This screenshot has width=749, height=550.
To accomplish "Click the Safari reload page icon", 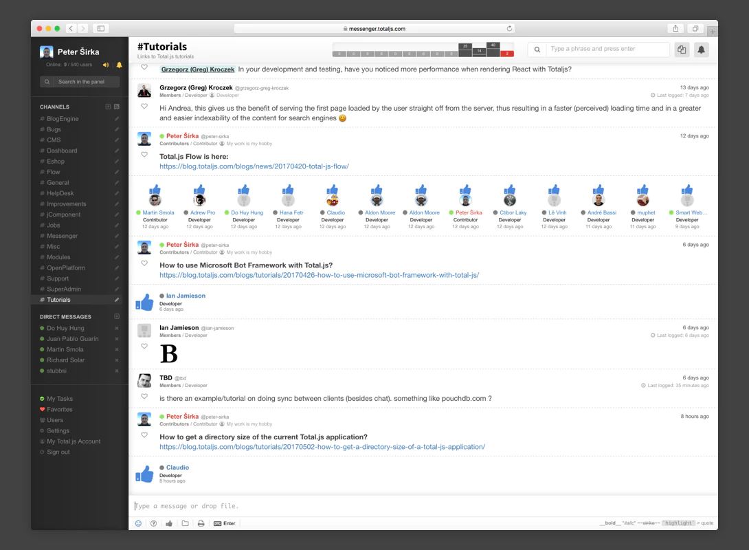I will pyautogui.click(x=509, y=29).
